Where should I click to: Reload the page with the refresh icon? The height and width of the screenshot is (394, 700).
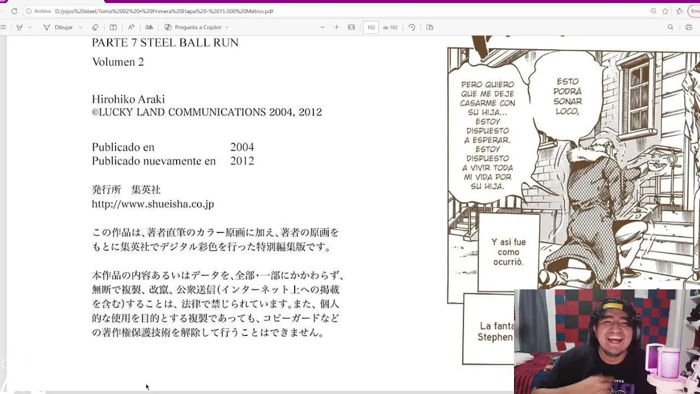[14, 11]
